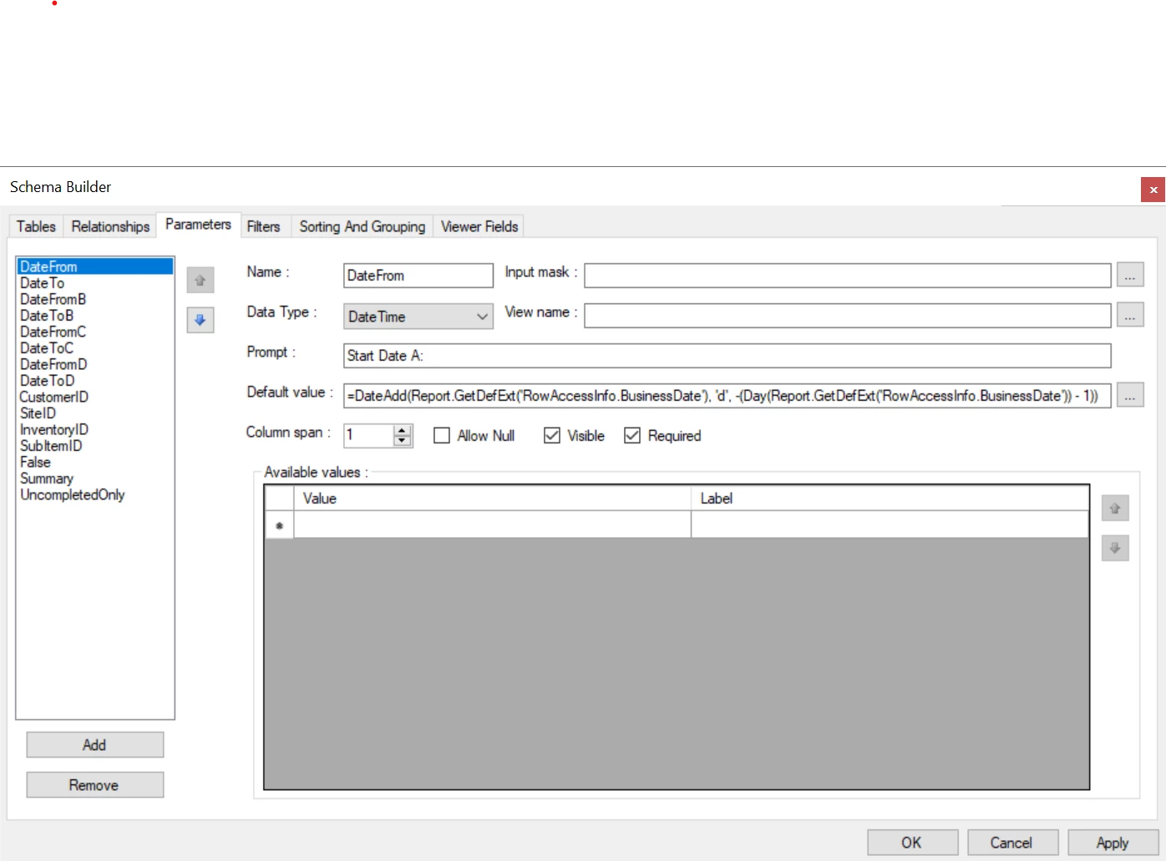Screen dimensions: 1166x861
Task: Disable the Visible checkbox
Action: point(552,435)
